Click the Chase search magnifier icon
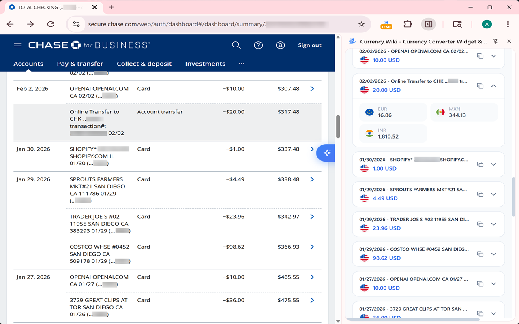Image resolution: width=519 pixels, height=324 pixels. point(236,45)
